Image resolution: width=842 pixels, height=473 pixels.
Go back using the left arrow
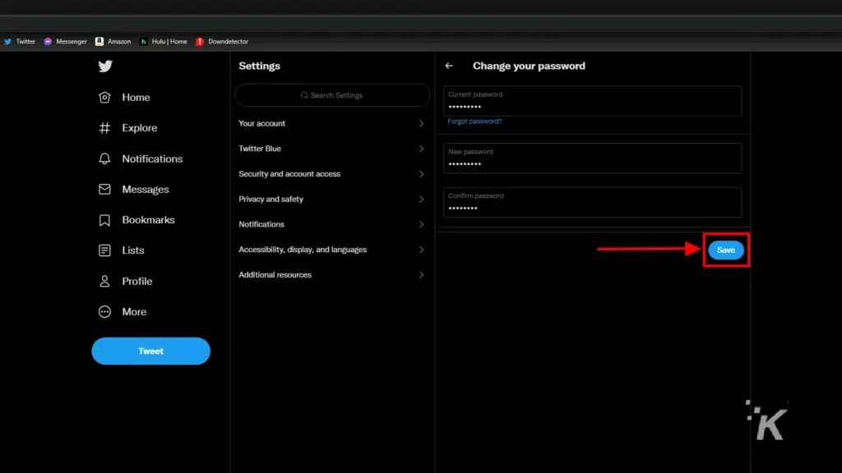coord(449,66)
